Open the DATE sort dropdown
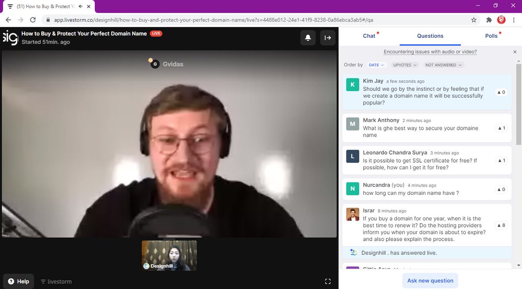This screenshot has height=289, width=522. (376, 65)
